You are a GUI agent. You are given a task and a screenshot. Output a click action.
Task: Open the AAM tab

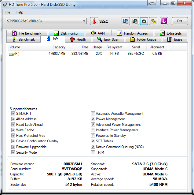(98, 33)
